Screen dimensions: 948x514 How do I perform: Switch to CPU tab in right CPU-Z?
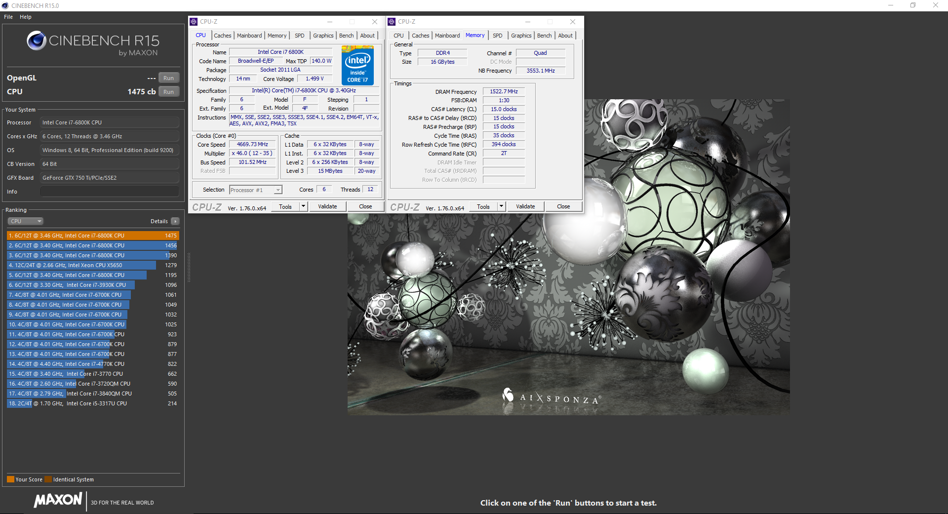click(x=398, y=36)
